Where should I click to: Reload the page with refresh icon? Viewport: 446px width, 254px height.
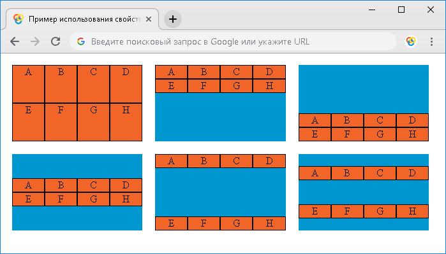coord(56,41)
